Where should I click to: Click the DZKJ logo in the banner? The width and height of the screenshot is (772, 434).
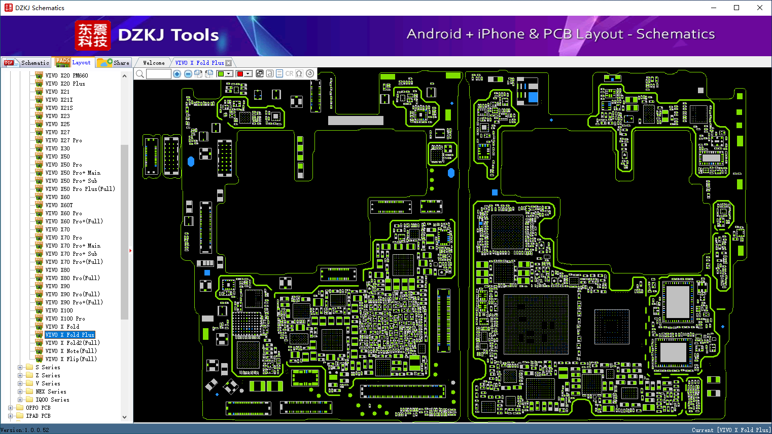92,35
